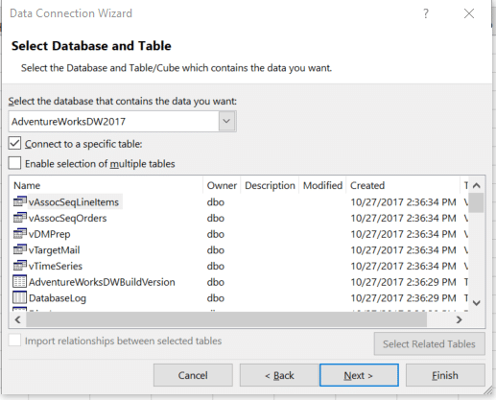The image size is (496, 400).
Task: Go to previous step with Back button
Action: (x=279, y=375)
